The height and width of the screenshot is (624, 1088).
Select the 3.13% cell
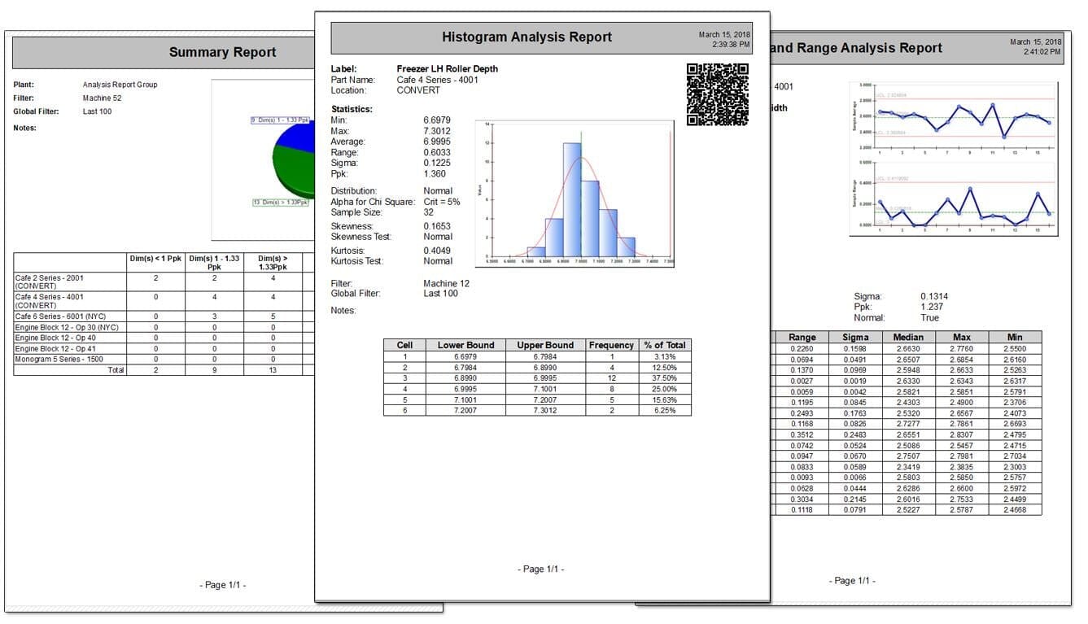[665, 356]
